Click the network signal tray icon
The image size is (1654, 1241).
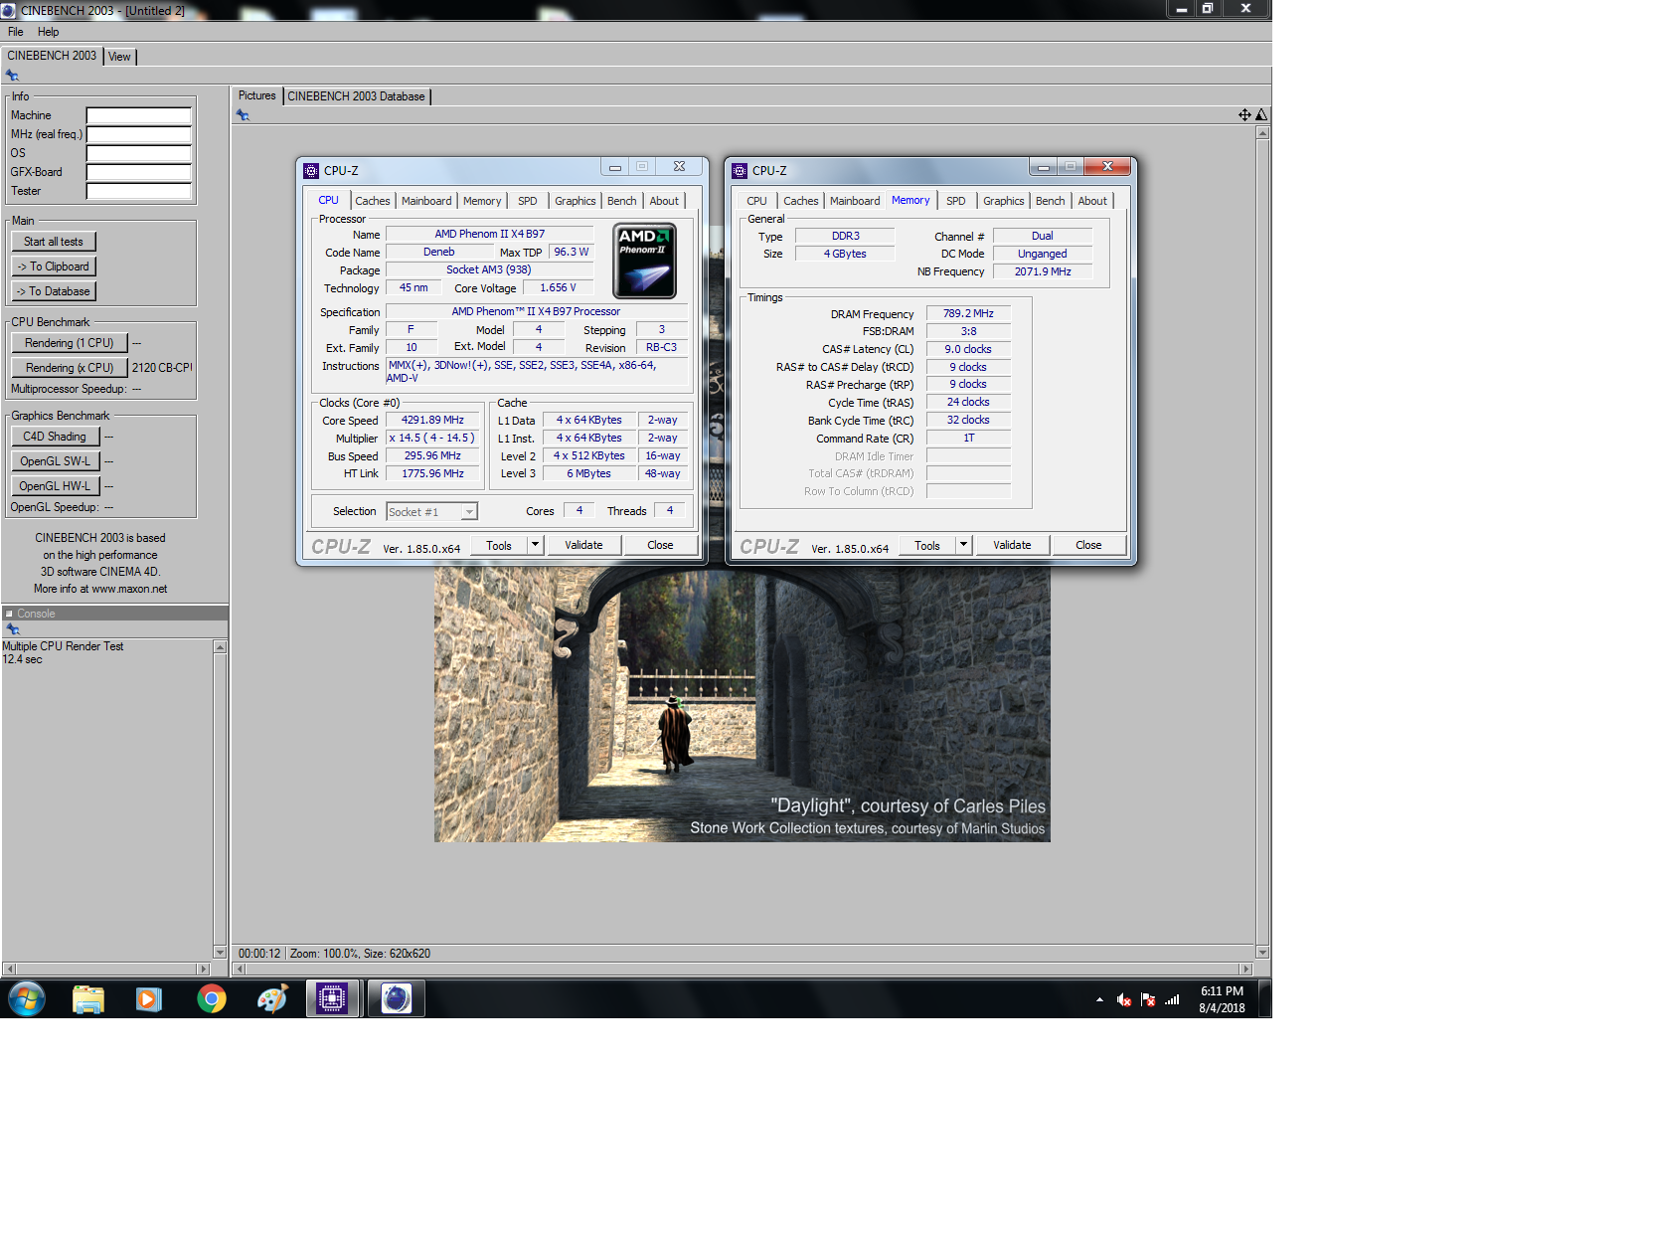click(x=1173, y=999)
